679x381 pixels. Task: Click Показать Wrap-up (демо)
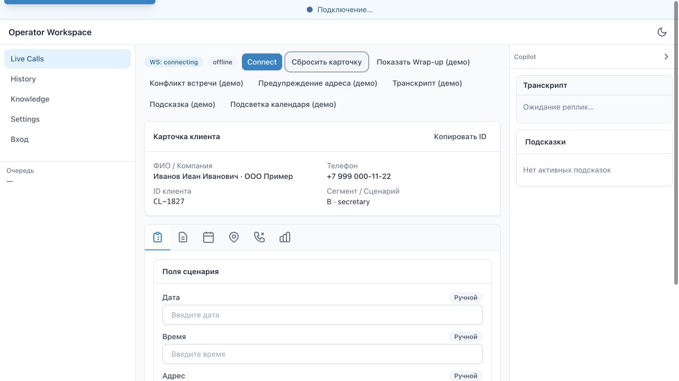[423, 62]
